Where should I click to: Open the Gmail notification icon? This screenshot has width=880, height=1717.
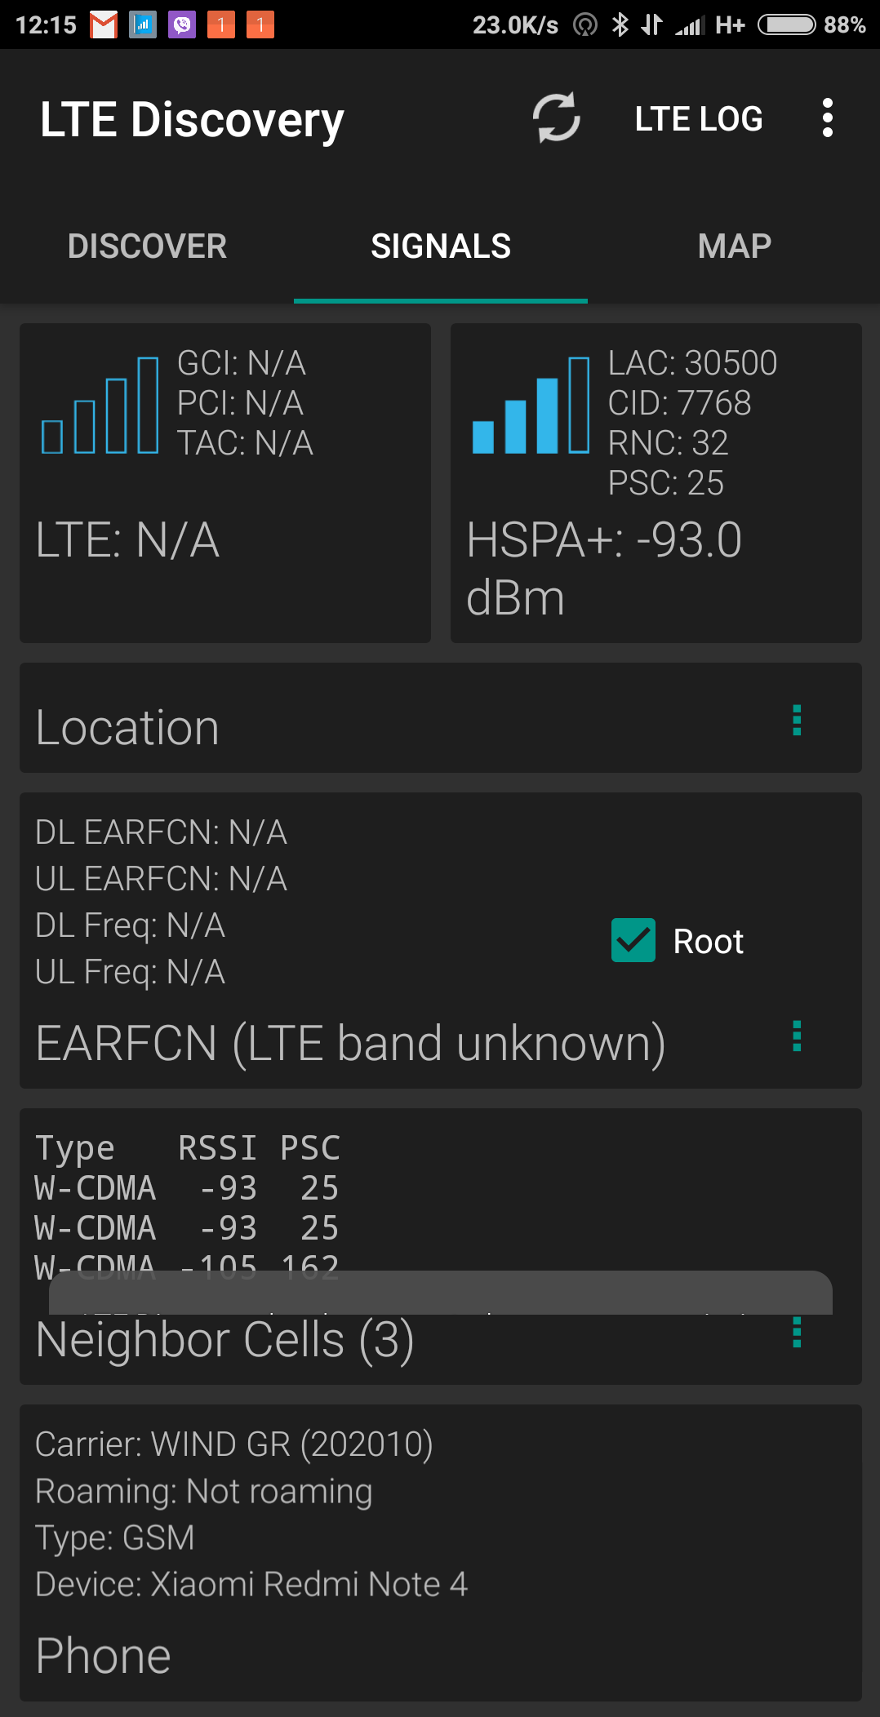(x=104, y=25)
